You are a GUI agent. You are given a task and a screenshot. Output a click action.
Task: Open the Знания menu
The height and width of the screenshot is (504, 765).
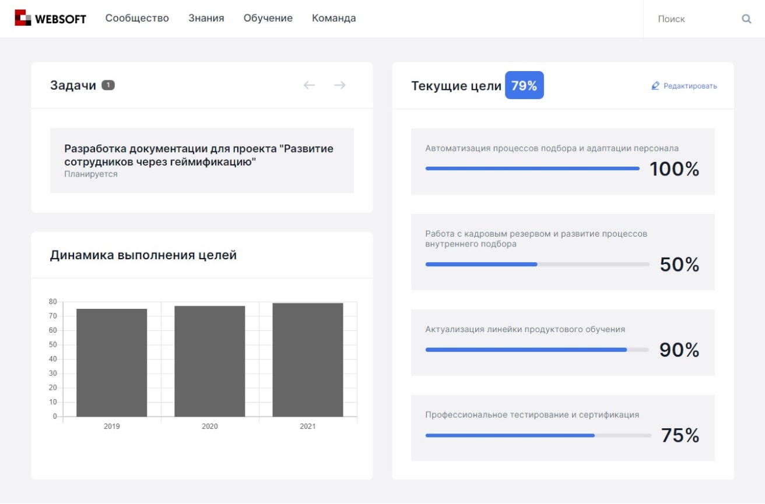point(206,18)
